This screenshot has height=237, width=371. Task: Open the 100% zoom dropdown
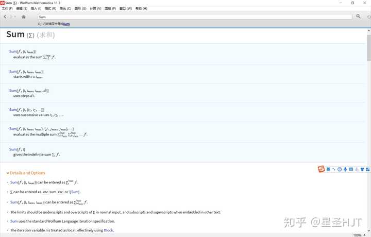click(359, 235)
